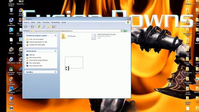The height and width of the screenshot is (112, 199).
Task: Go to Desktop in Outros locais
Action: tap(32, 55)
